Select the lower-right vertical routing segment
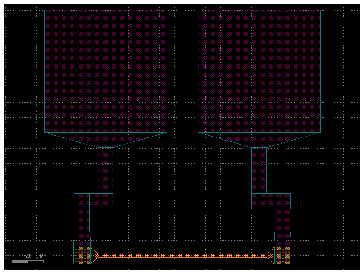The height and width of the screenshot is (274, 364). (282, 220)
